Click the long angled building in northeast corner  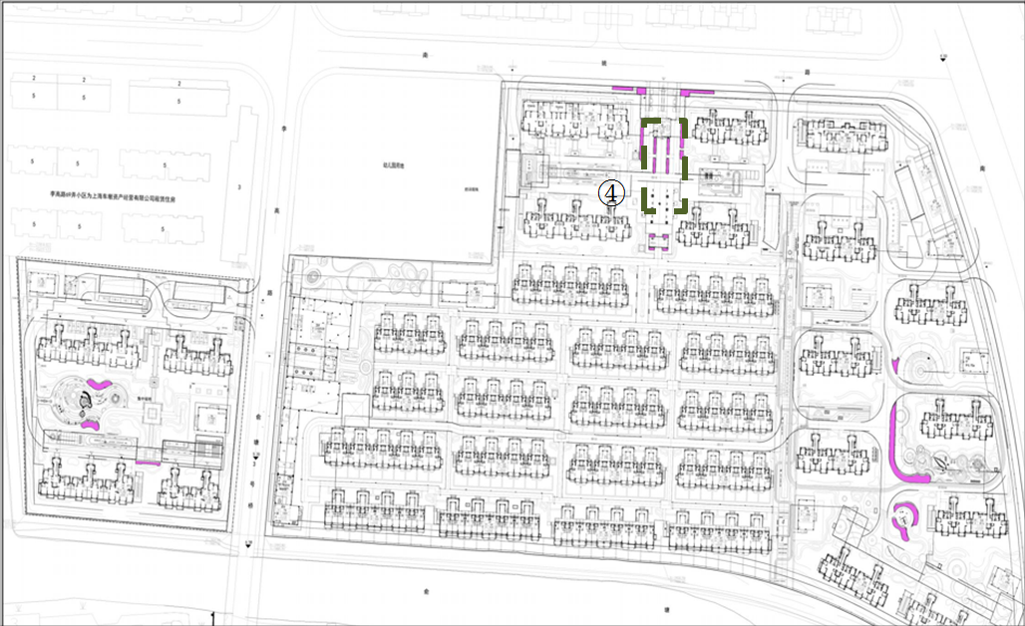(909, 191)
